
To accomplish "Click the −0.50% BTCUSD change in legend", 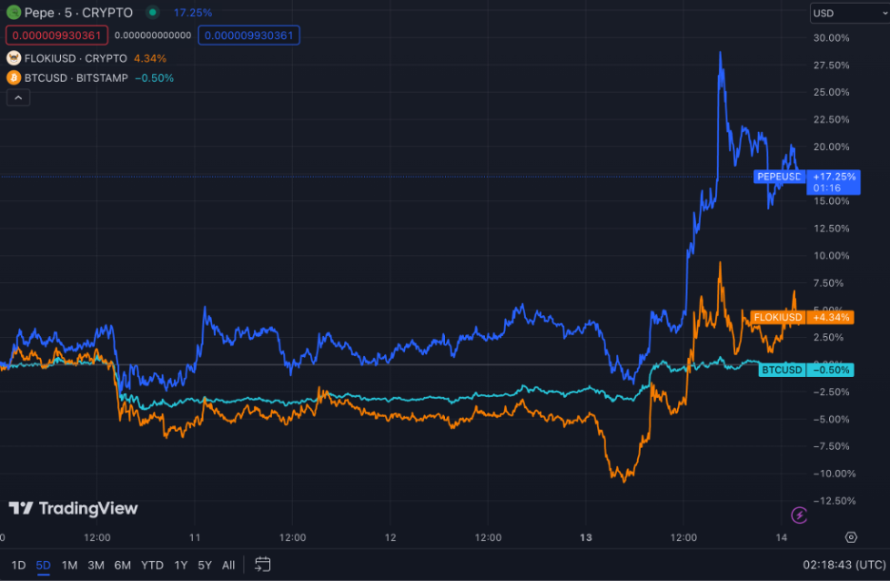I will click(x=154, y=78).
